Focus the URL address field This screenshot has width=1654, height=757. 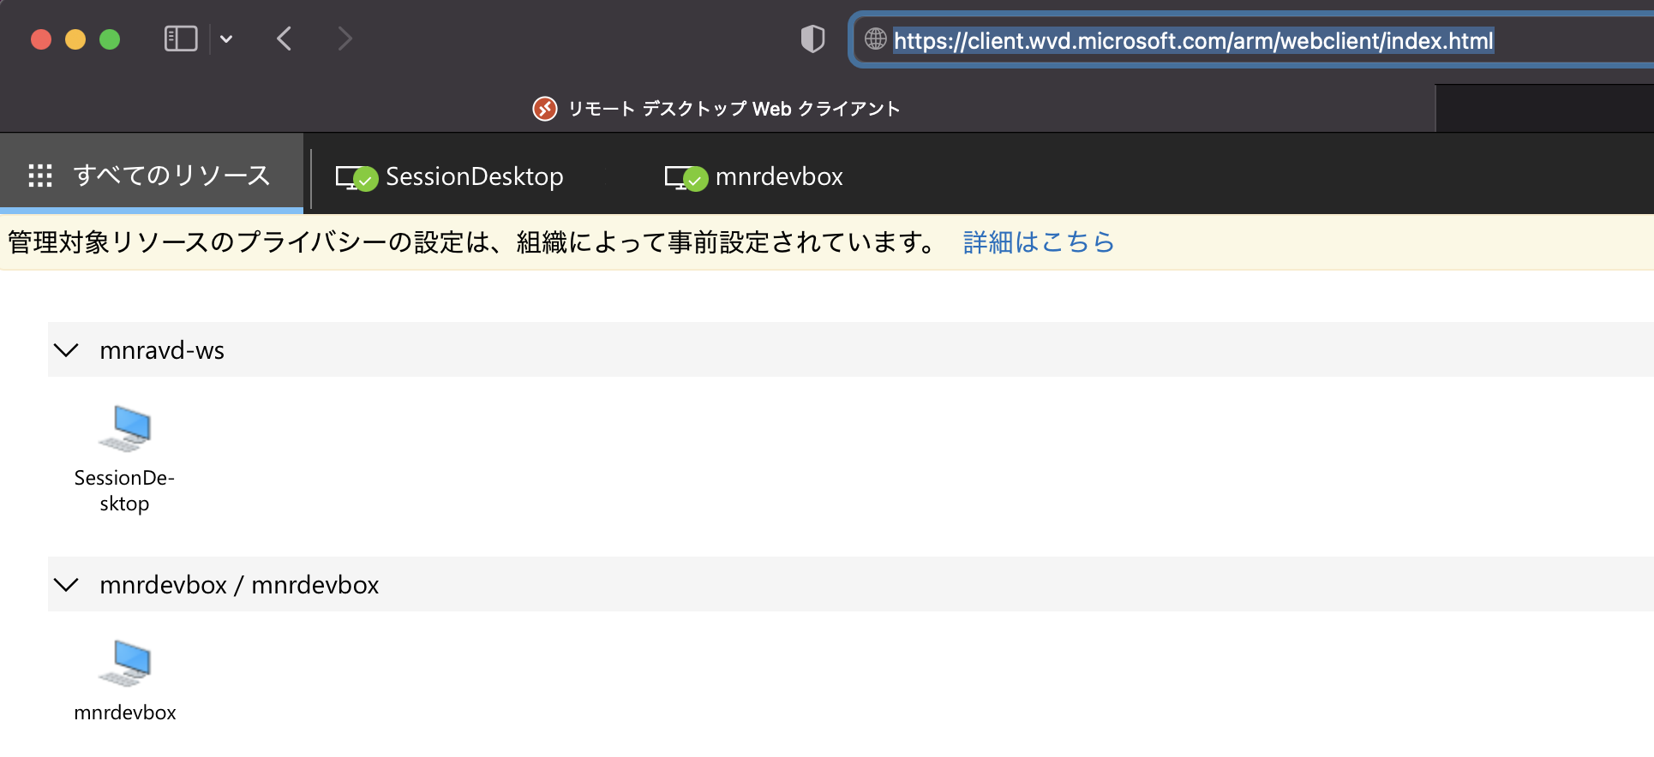tap(1251, 40)
